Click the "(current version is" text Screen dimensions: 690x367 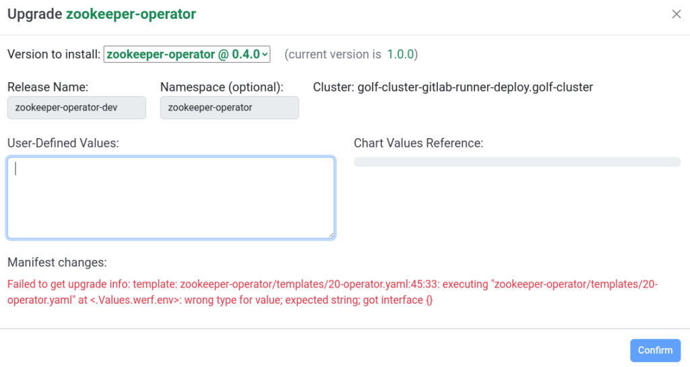333,55
